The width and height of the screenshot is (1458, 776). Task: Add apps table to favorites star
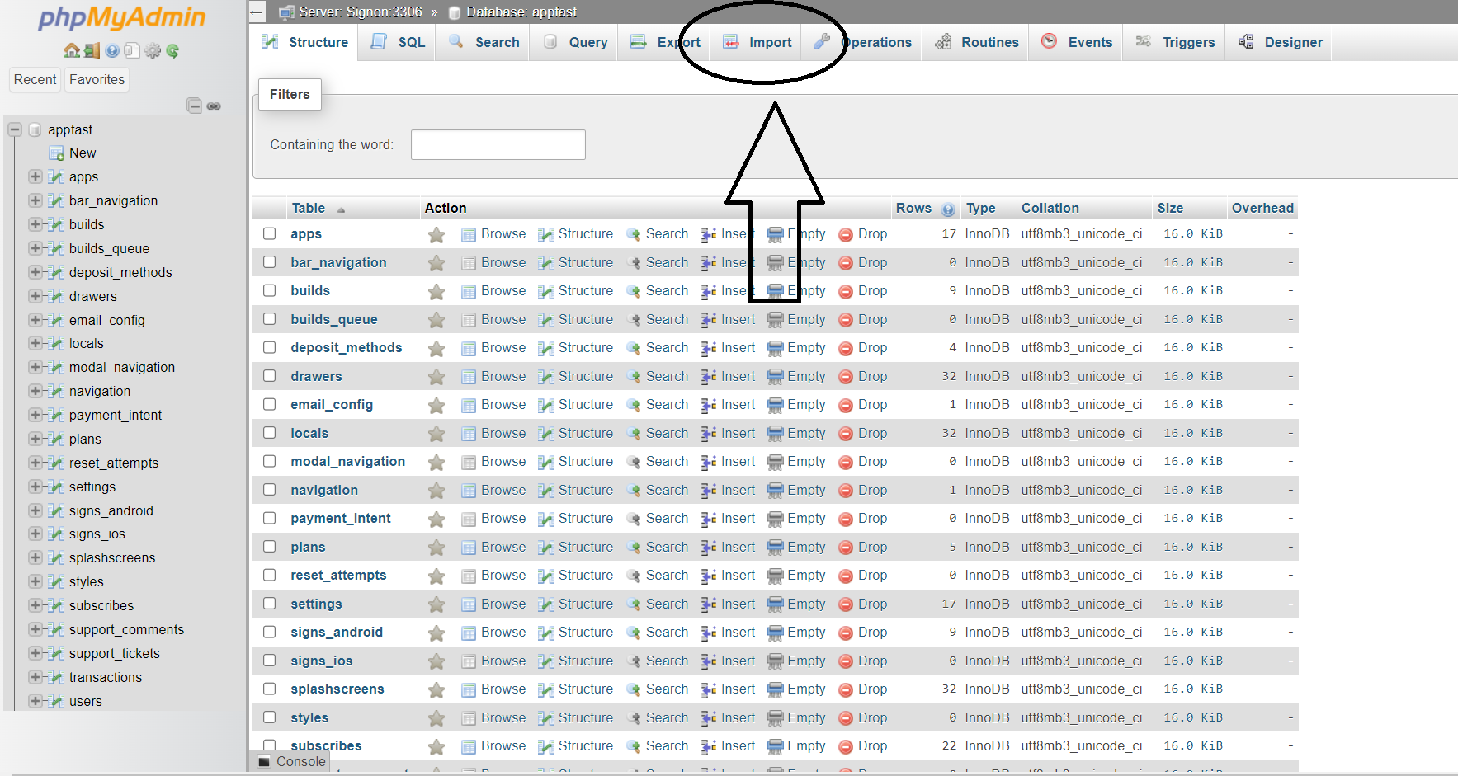point(436,235)
